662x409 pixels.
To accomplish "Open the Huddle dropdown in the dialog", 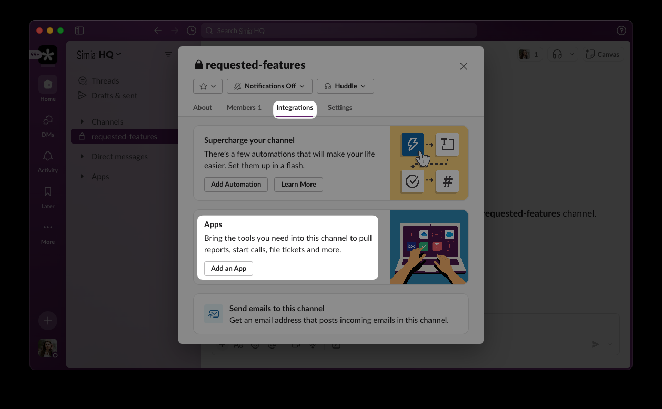I will click(345, 86).
